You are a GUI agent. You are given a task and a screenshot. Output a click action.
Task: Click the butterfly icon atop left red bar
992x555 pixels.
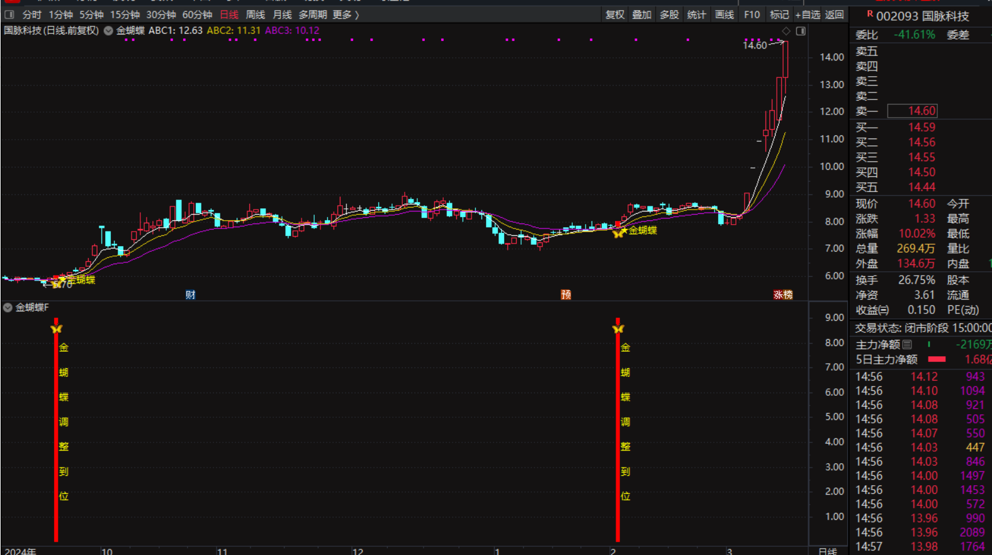(x=57, y=328)
